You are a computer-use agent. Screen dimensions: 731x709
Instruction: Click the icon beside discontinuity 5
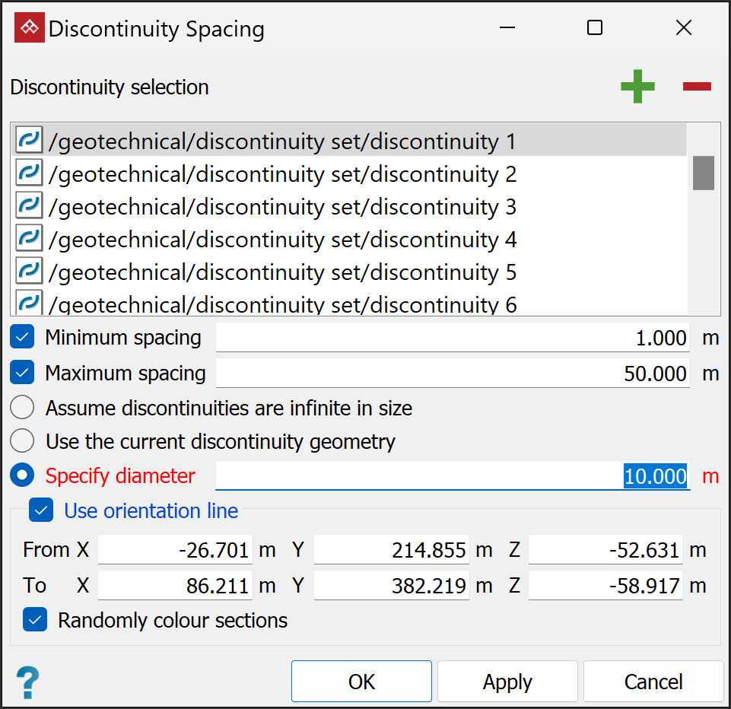point(29,272)
